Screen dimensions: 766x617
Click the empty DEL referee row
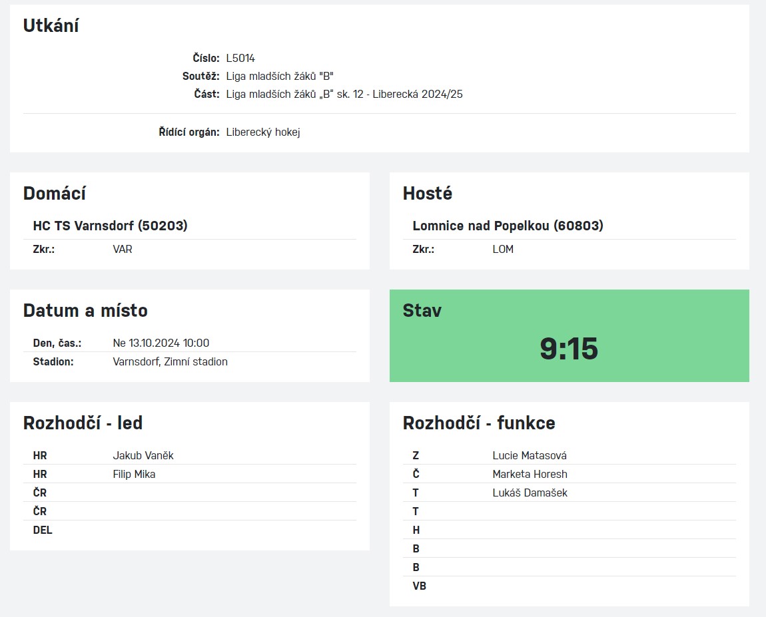click(x=190, y=530)
